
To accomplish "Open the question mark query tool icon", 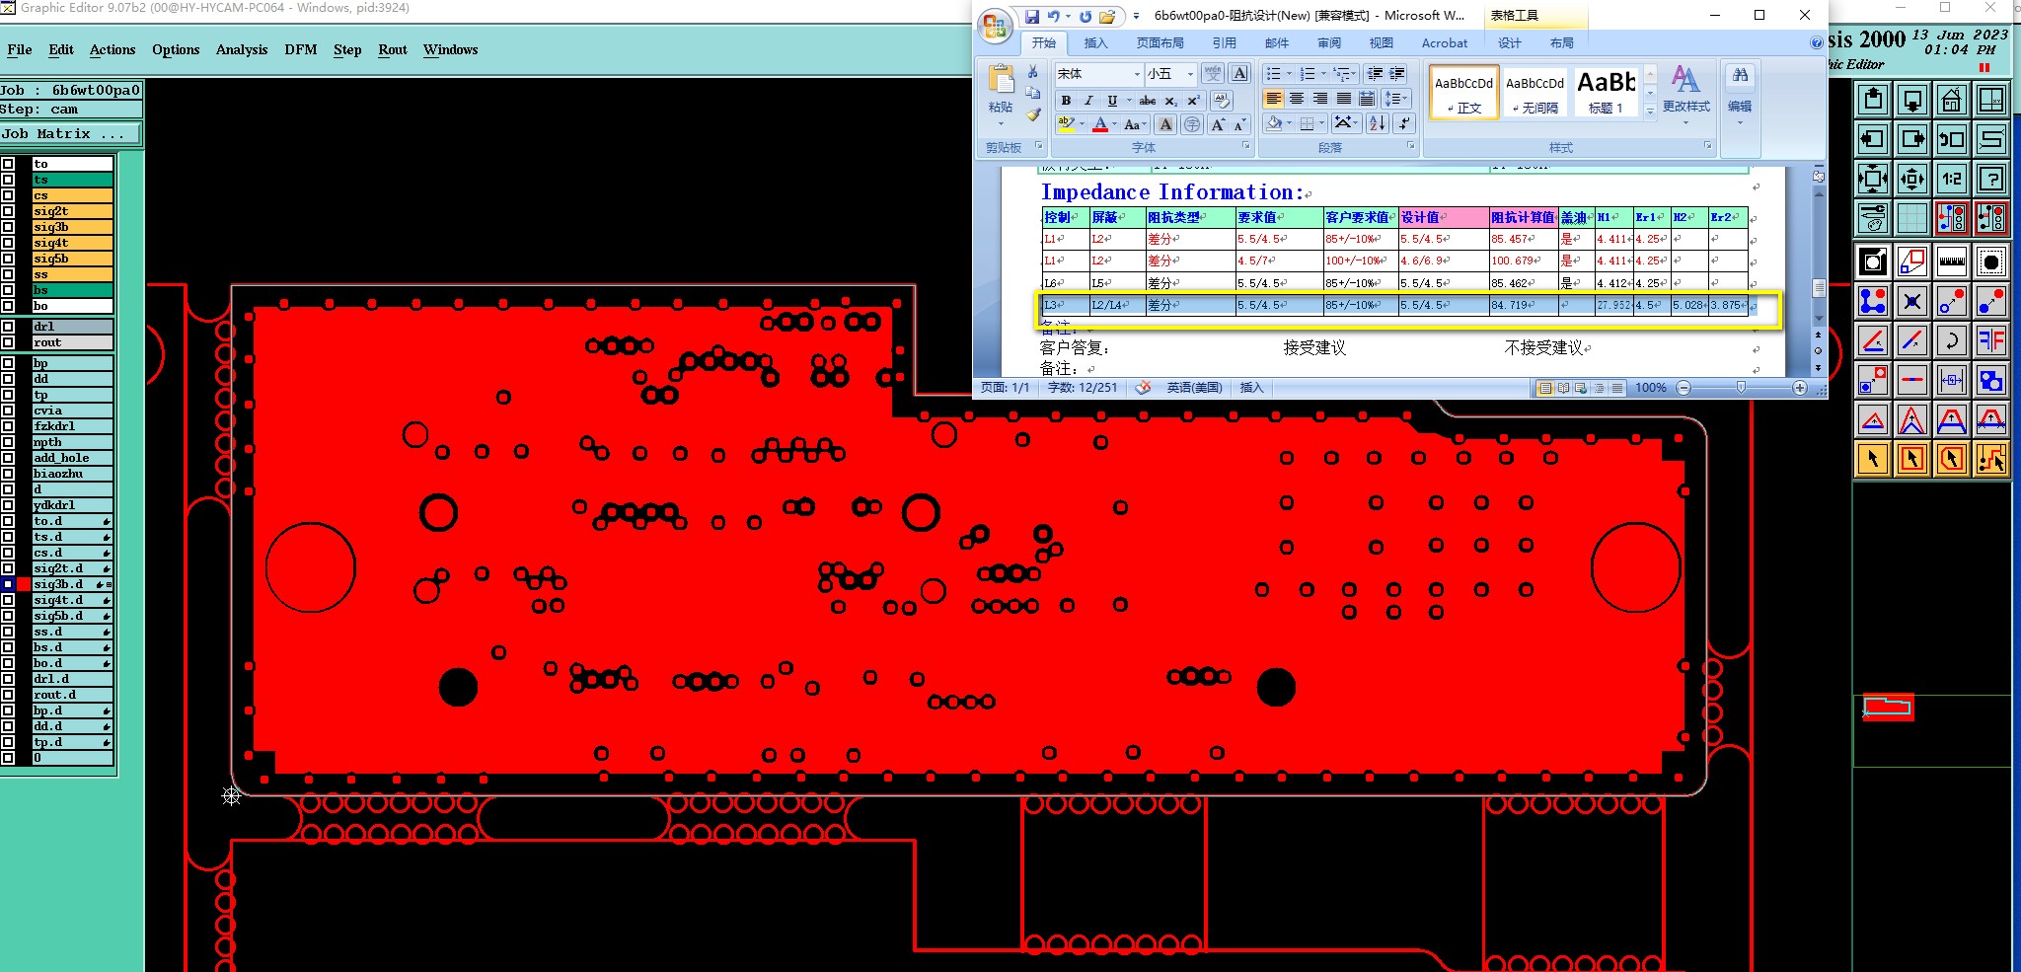I will point(1991,179).
